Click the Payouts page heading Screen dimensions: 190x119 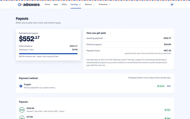pyautogui.click(x=22, y=19)
